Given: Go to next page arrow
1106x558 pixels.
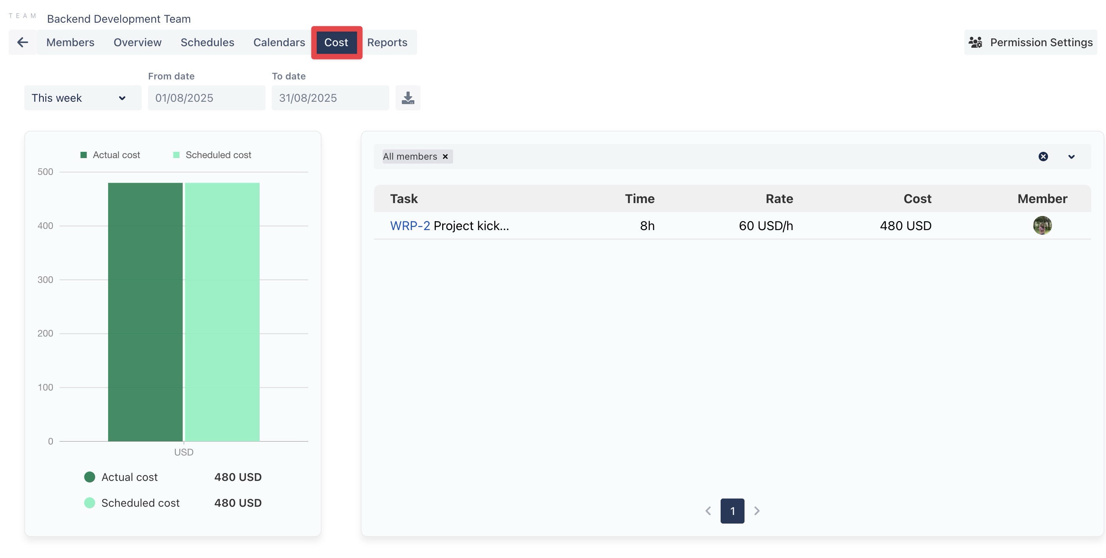Looking at the screenshot, I should (x=757, y=511).
